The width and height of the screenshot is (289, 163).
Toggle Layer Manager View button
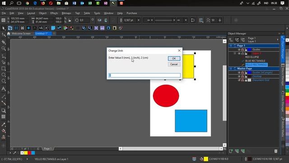tap(243, 39)
